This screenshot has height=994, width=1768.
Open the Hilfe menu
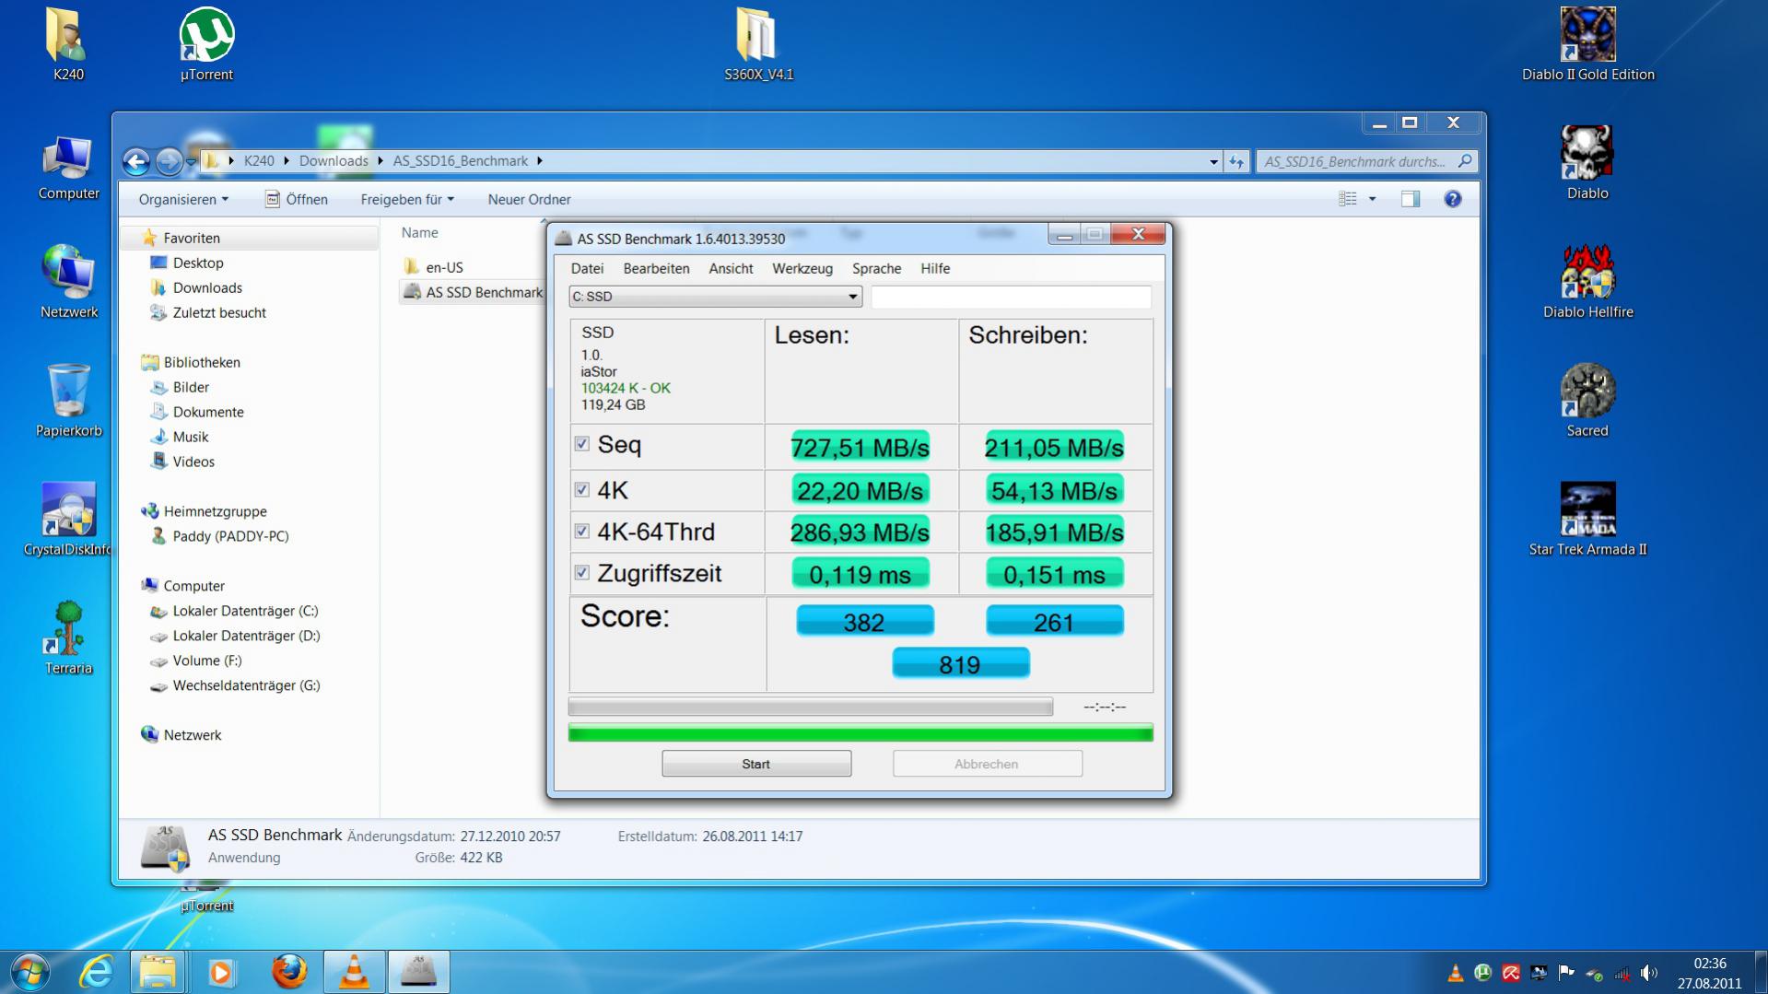point(935,269)
